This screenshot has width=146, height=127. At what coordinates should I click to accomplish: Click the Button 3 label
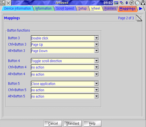point(14,38)
